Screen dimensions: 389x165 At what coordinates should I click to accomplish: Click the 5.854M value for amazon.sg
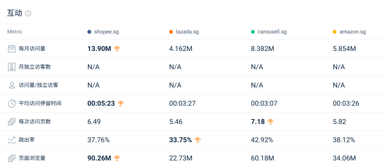pyautogui.click(x=345, y=49)
